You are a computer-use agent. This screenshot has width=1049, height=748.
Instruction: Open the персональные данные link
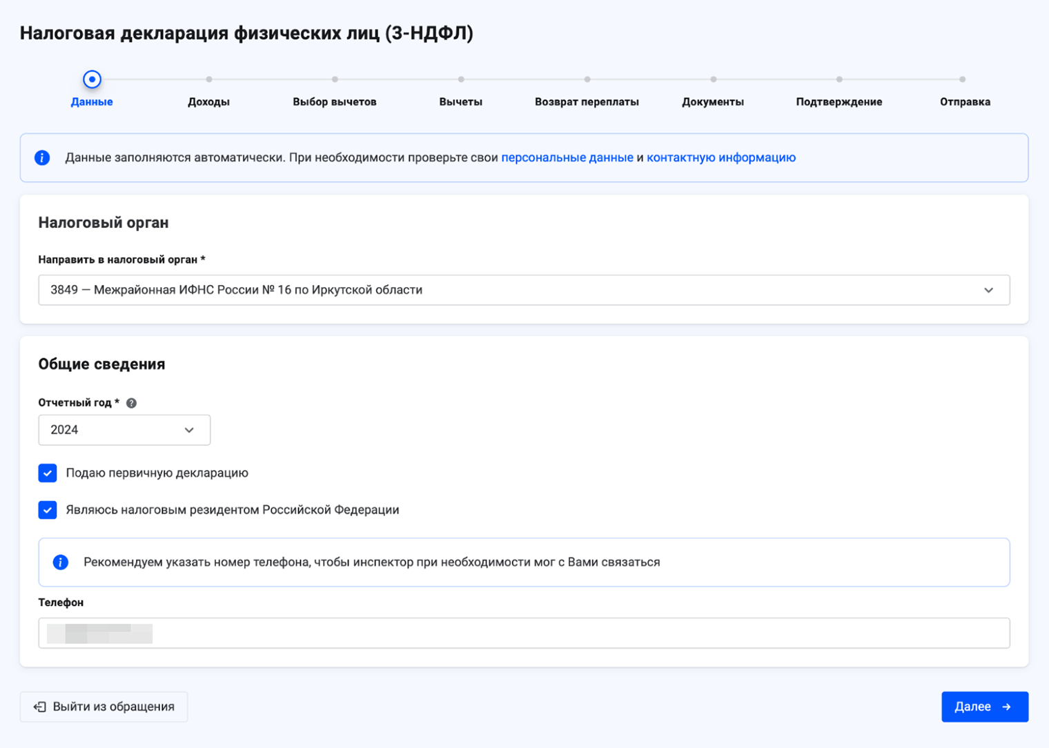point(567,157)
